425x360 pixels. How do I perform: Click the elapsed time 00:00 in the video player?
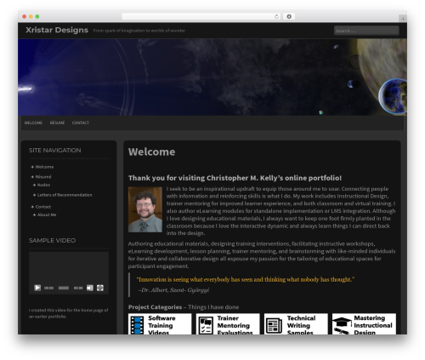point(48,288)
